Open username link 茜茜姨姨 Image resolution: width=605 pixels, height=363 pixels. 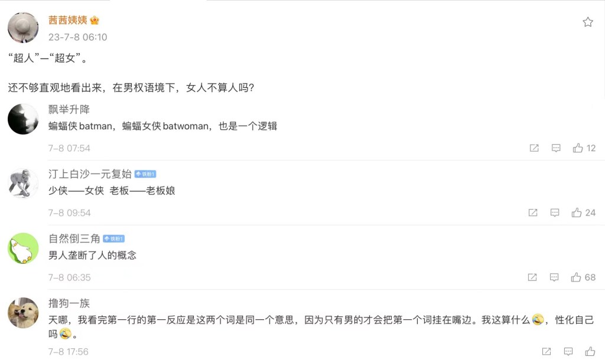[x=68, y=20]
